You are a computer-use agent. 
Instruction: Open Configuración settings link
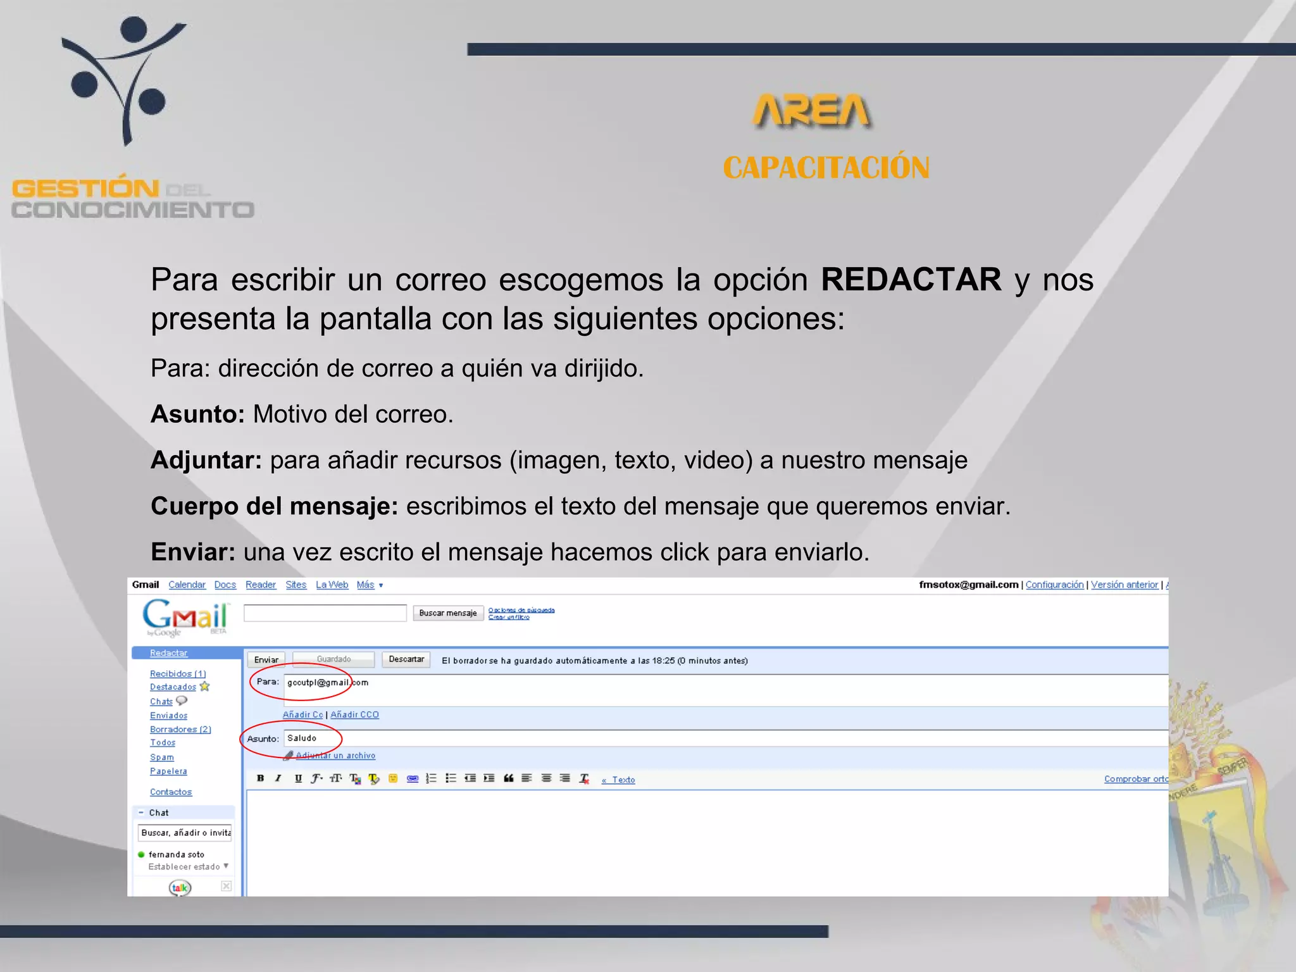point(1054,585)
